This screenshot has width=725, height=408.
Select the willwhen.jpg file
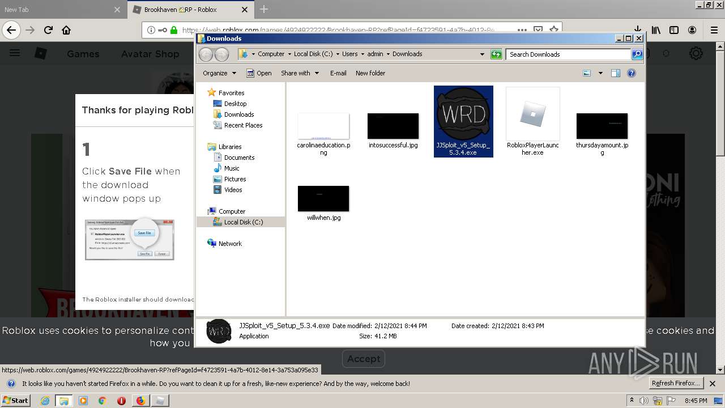(323, 203)
